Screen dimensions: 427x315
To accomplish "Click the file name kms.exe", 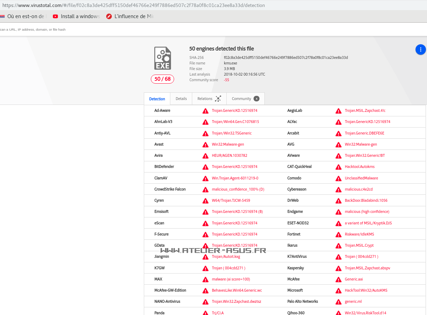I will click(230, 63).
